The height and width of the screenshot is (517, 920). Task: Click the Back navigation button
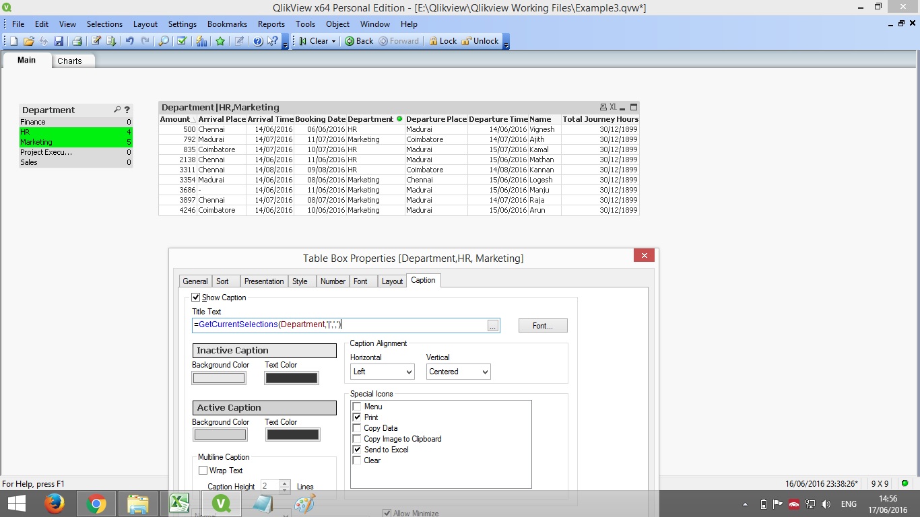pos(359,41)
